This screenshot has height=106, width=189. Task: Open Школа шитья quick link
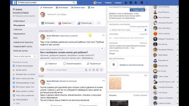click(21, 70)
